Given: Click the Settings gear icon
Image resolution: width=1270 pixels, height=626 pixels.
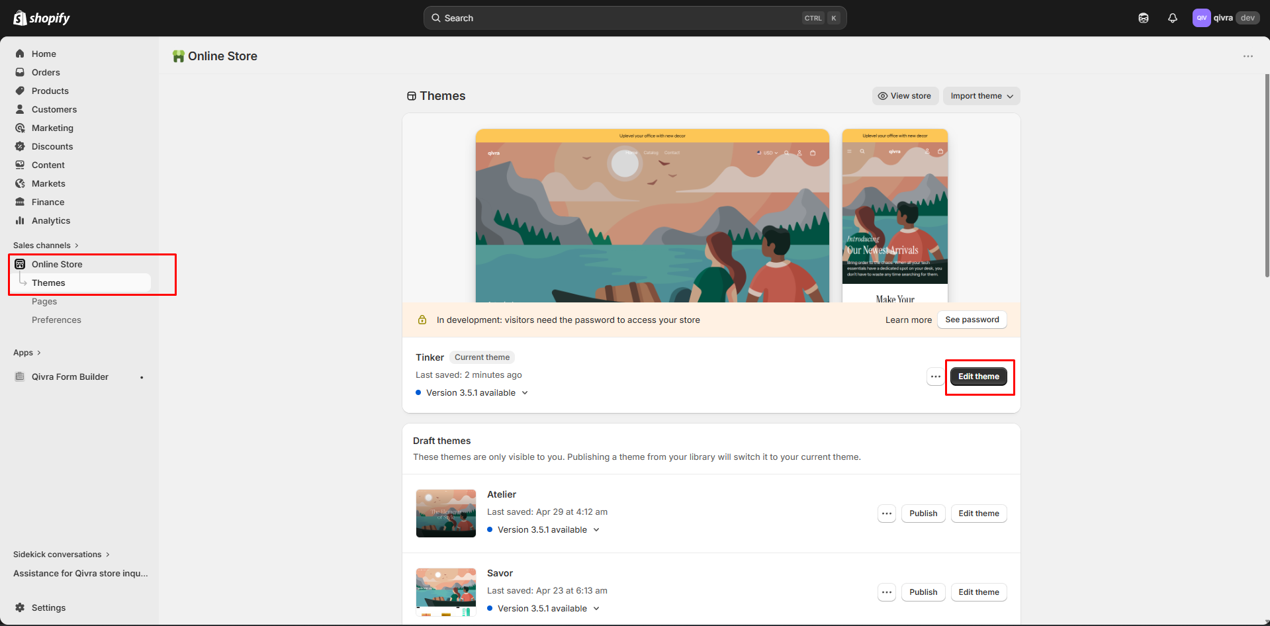Looking at the screenshot, I should click(20, 607).
